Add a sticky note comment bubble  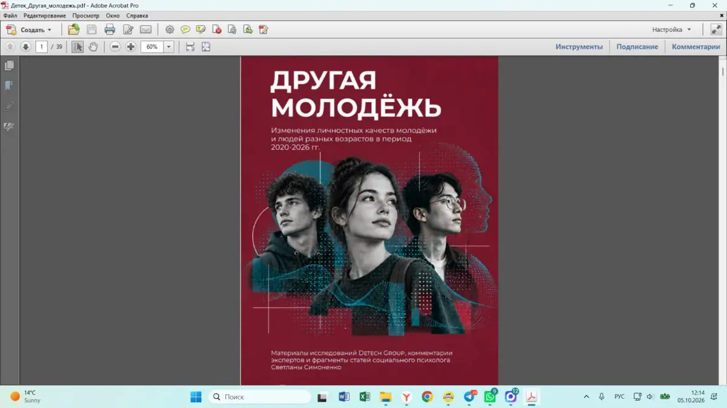point(185,30)
